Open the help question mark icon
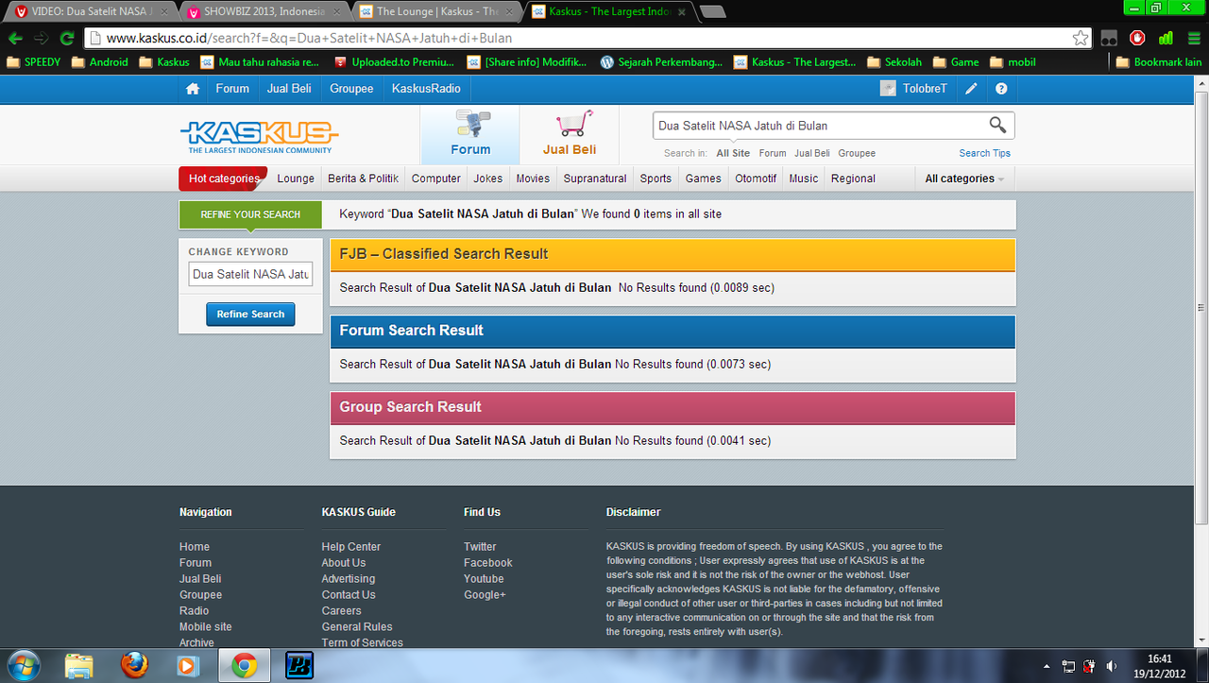This screenshot has height=683, width=1209. pyautogui.click(x=1001, y=89)
